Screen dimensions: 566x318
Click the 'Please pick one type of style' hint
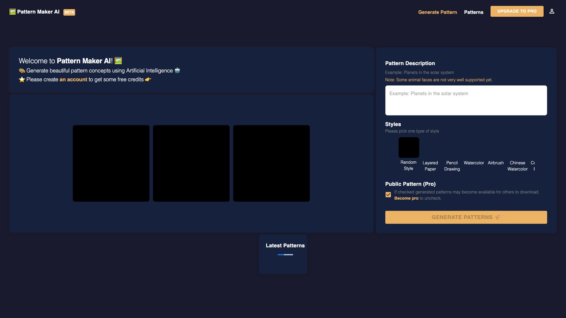tap(412, 131)
